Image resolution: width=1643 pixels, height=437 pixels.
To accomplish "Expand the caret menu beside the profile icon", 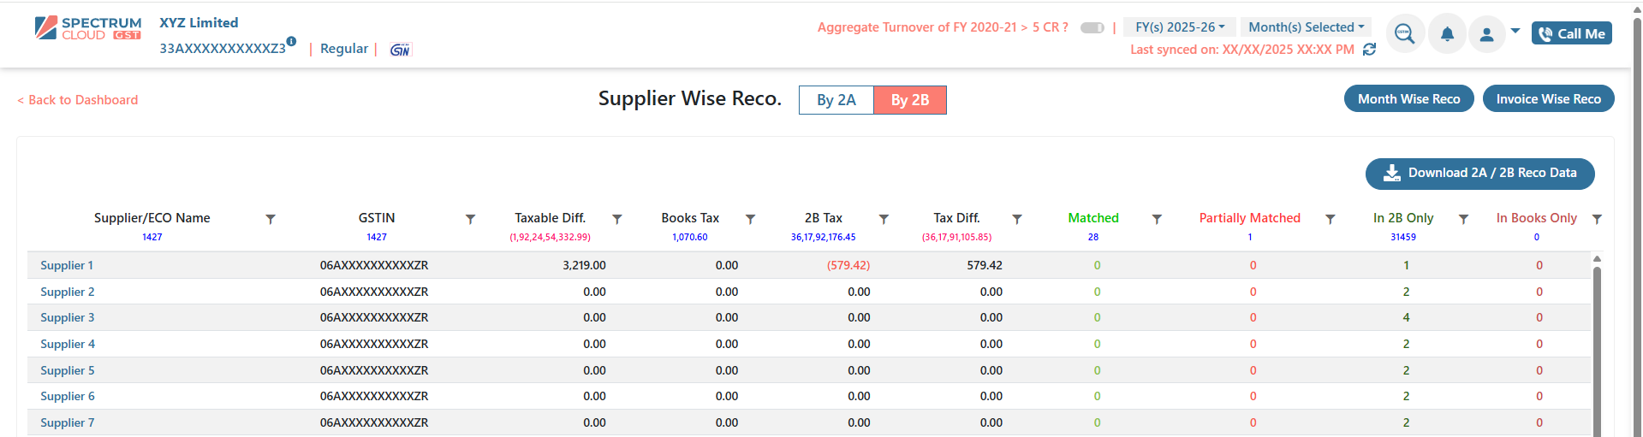I will pyautogui.click(x=1515, y=31).
